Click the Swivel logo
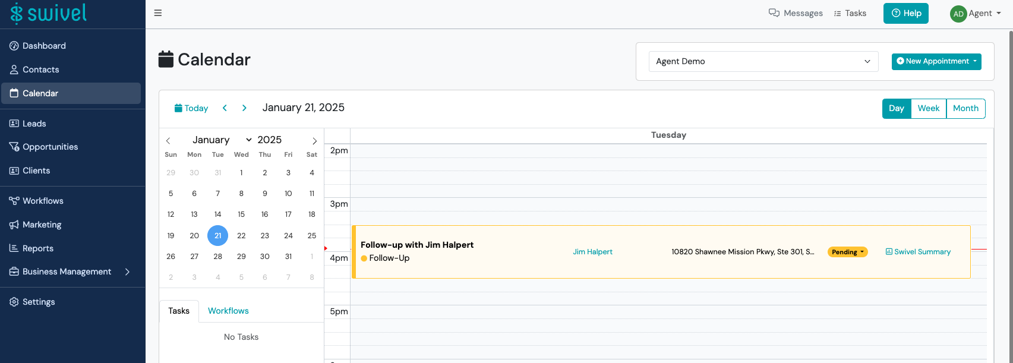The width and height of the screenshot is (1013, 363). click(49, 13)
